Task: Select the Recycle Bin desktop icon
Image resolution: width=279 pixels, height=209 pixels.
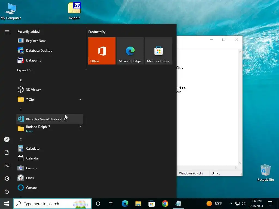Action: (265, 173)
